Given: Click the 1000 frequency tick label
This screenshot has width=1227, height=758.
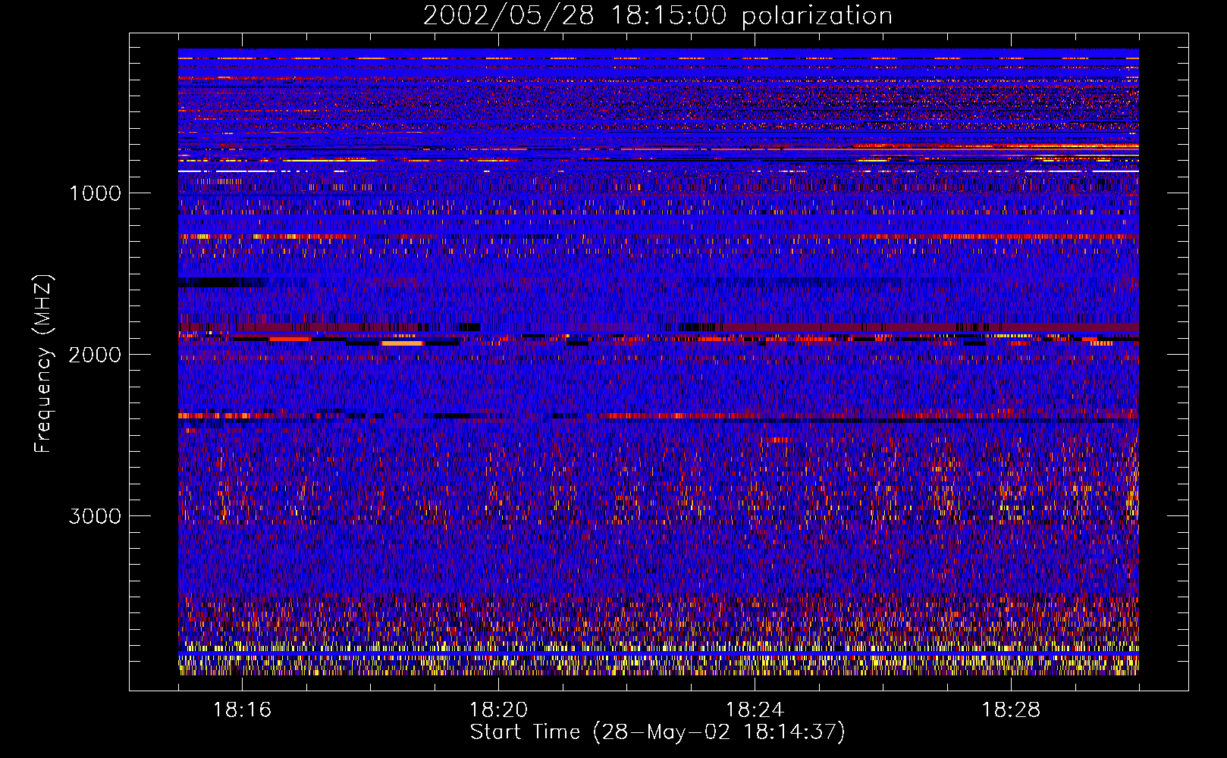Looking at the screenshot, I should (95, 193).
